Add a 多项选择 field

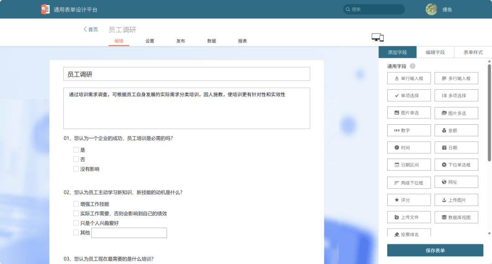[x=456, y=95]
